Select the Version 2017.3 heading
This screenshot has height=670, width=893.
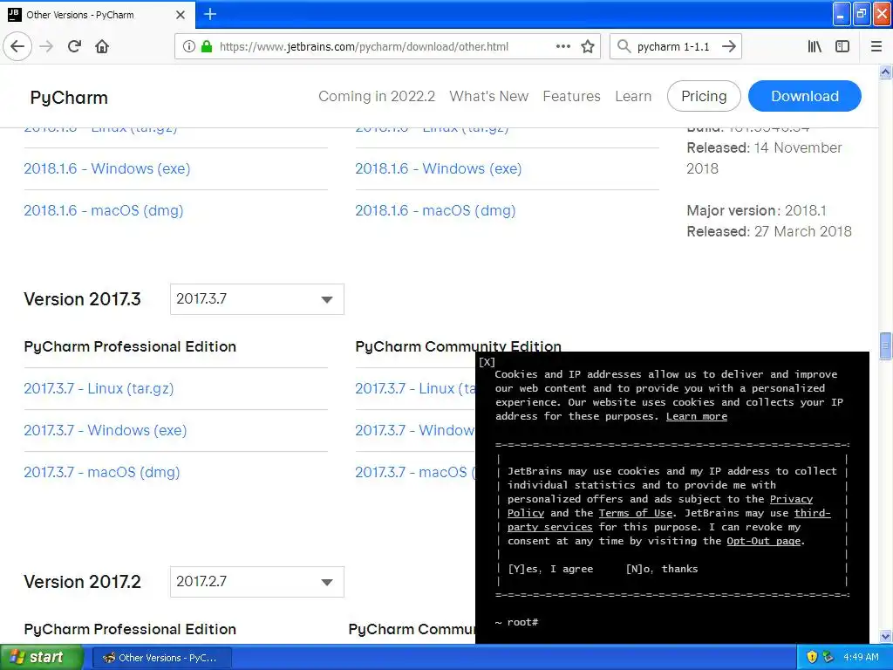click(x=82, y=299)
